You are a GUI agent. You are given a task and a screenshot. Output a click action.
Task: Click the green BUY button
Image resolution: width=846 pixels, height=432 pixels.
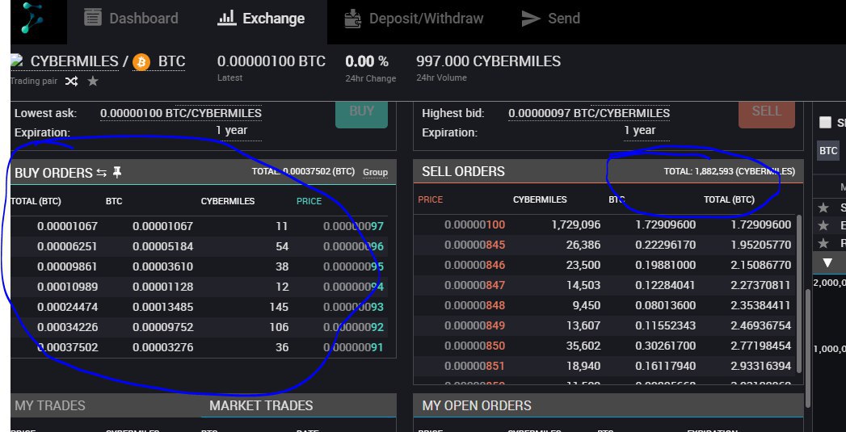pos(361,113)
